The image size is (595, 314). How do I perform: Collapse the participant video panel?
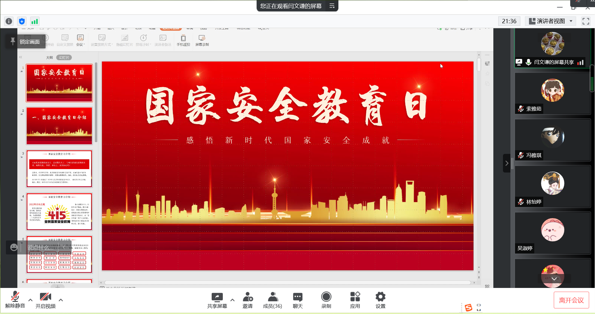pyautogui.click(x=507, y=163)
